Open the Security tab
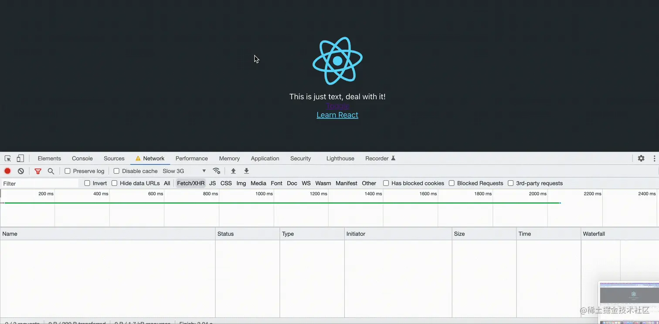This screenshot has width=659, height=324. [x=301, y=159]
